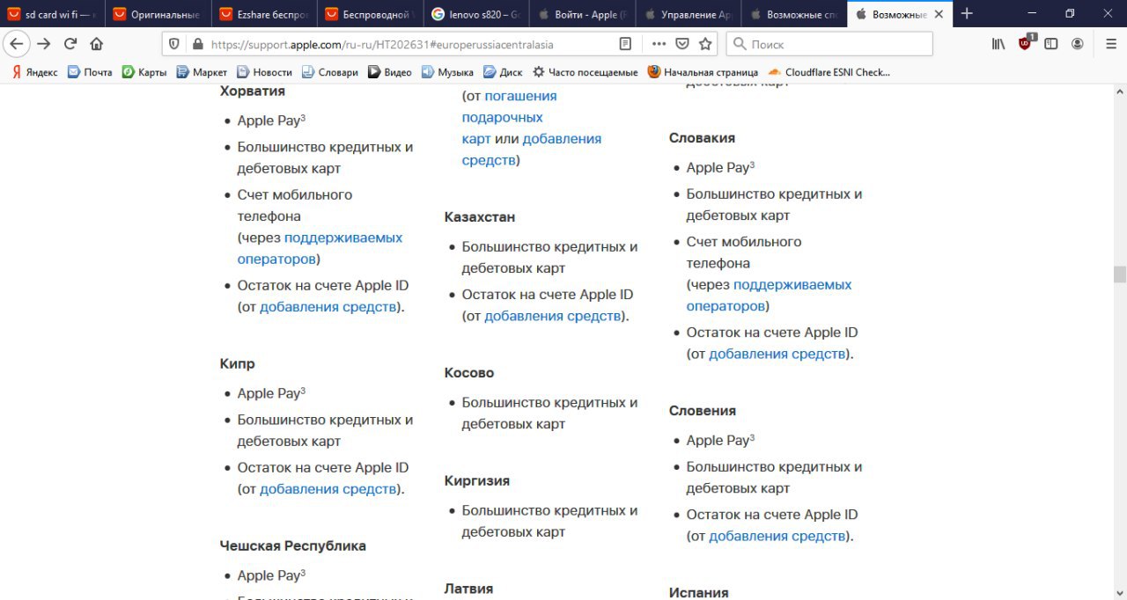Switch to the lenovo s820 Google tab

coord(475,14)
